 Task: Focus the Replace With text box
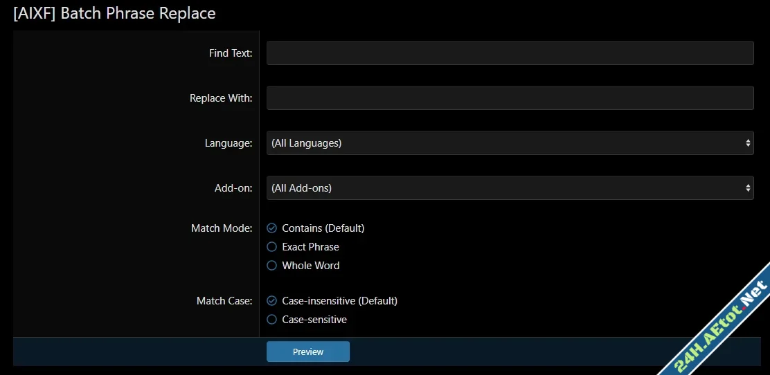click(510, 98)
